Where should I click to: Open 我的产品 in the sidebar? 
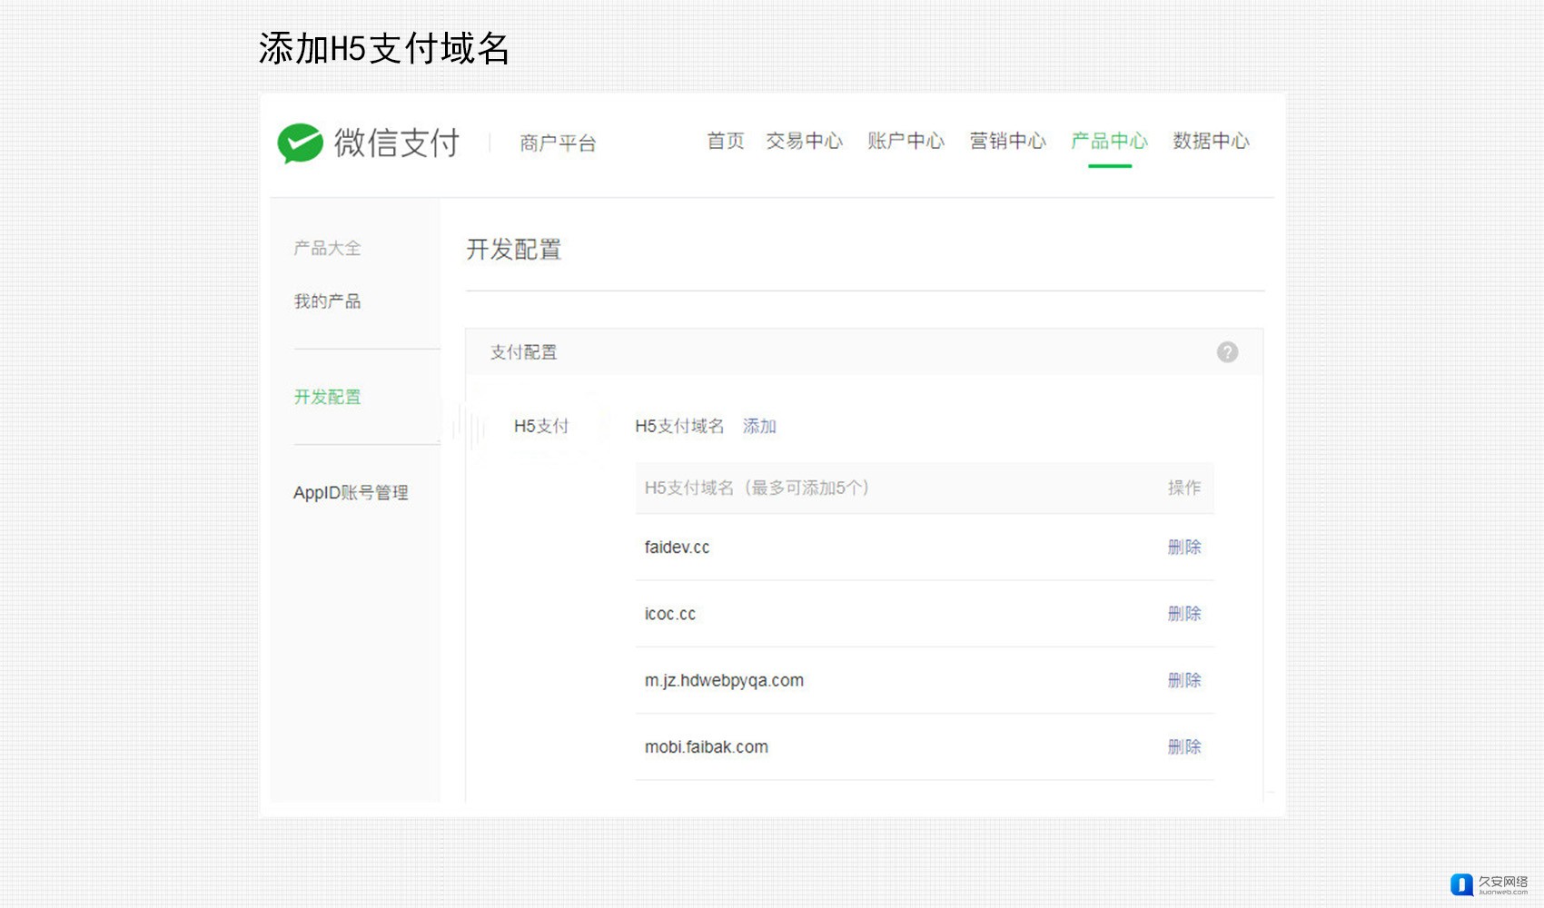click(x=327, y=301)
